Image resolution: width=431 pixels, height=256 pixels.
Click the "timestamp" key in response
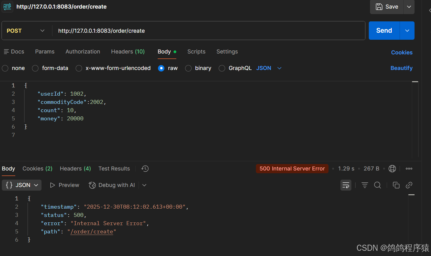point(59,207)
